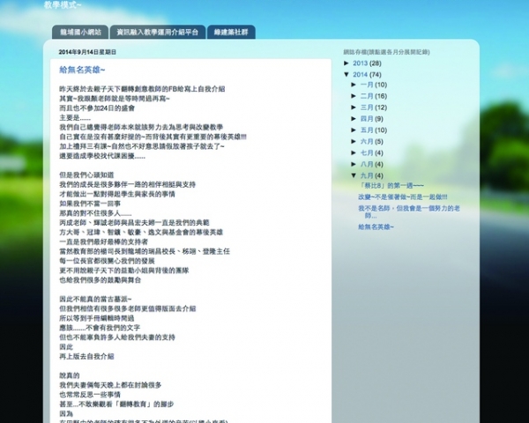Image resolution: width=529 pixels, height=423 pixels.
Task: Select the line 也常常反思一些事情
Action: pos(90,394)
